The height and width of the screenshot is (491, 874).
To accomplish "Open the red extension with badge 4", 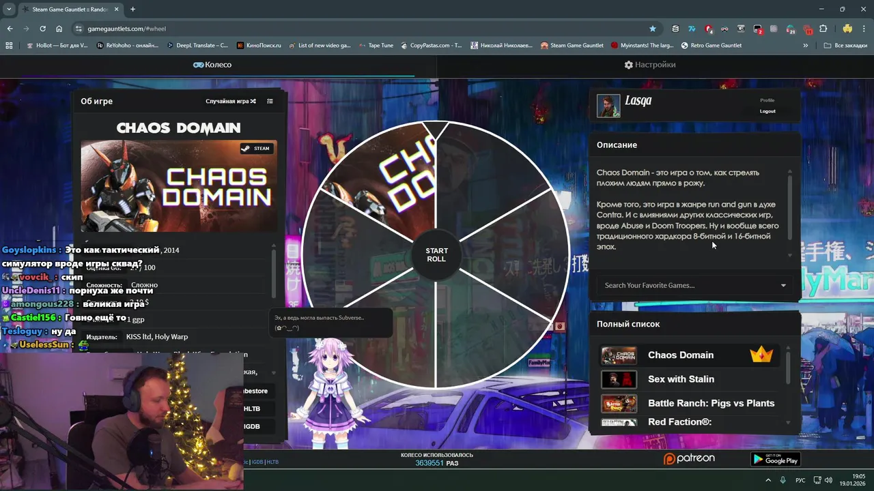I will tap(708, 29).
